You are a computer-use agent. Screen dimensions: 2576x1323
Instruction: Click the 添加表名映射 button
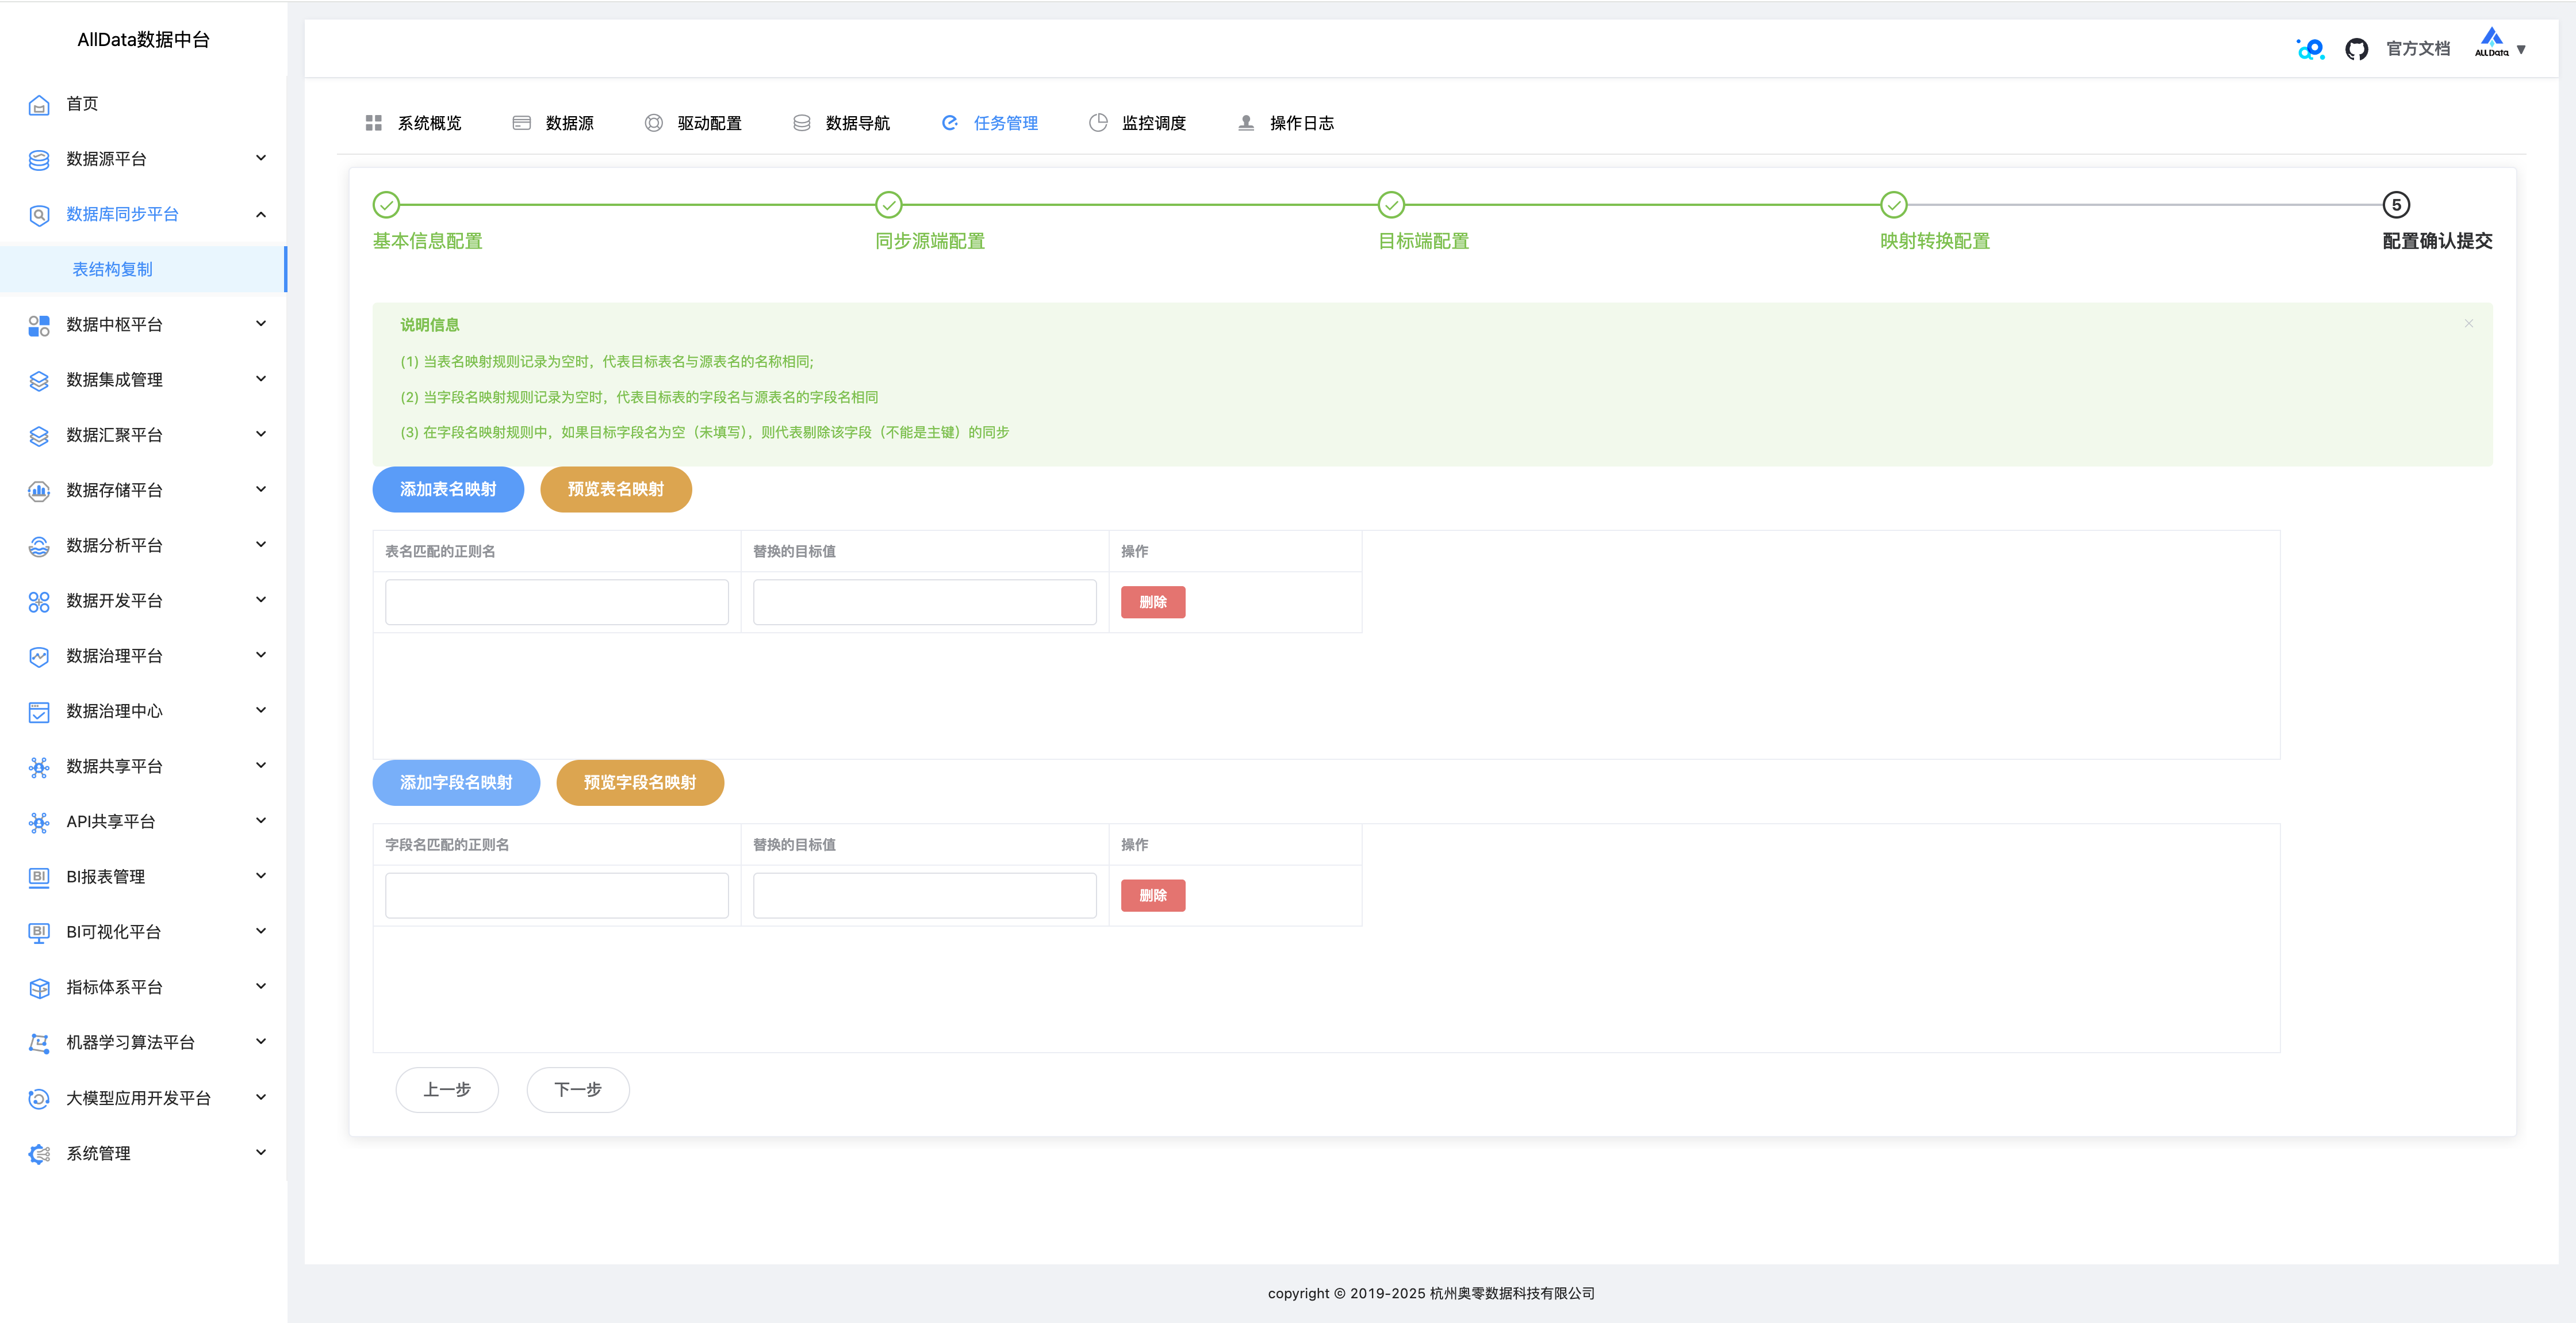point(448,490)
